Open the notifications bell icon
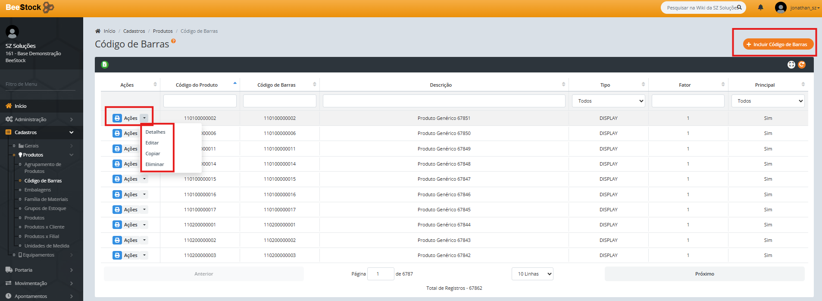Image resolution: width=822 pixels, height=301 pixels. click(760, 7)
